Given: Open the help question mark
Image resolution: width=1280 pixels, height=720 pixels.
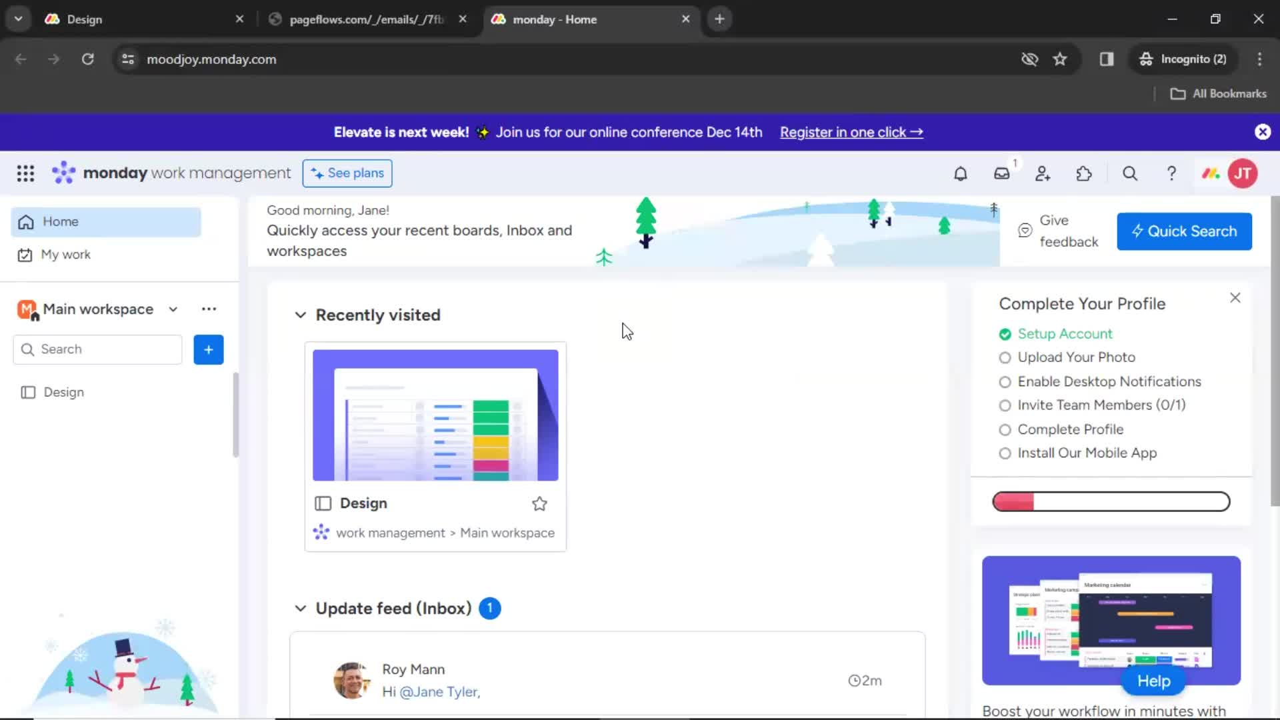Looking at the screenshot, I should [x=1171, y=173].
